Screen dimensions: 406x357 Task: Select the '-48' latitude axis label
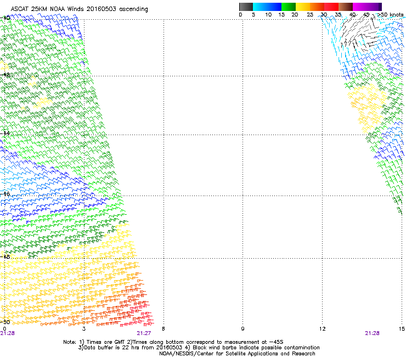(x=5, y=256)
